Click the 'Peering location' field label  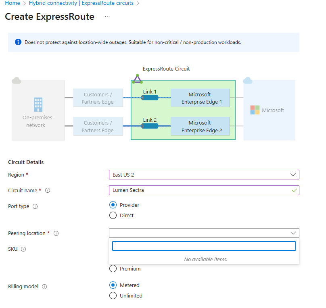27,233
